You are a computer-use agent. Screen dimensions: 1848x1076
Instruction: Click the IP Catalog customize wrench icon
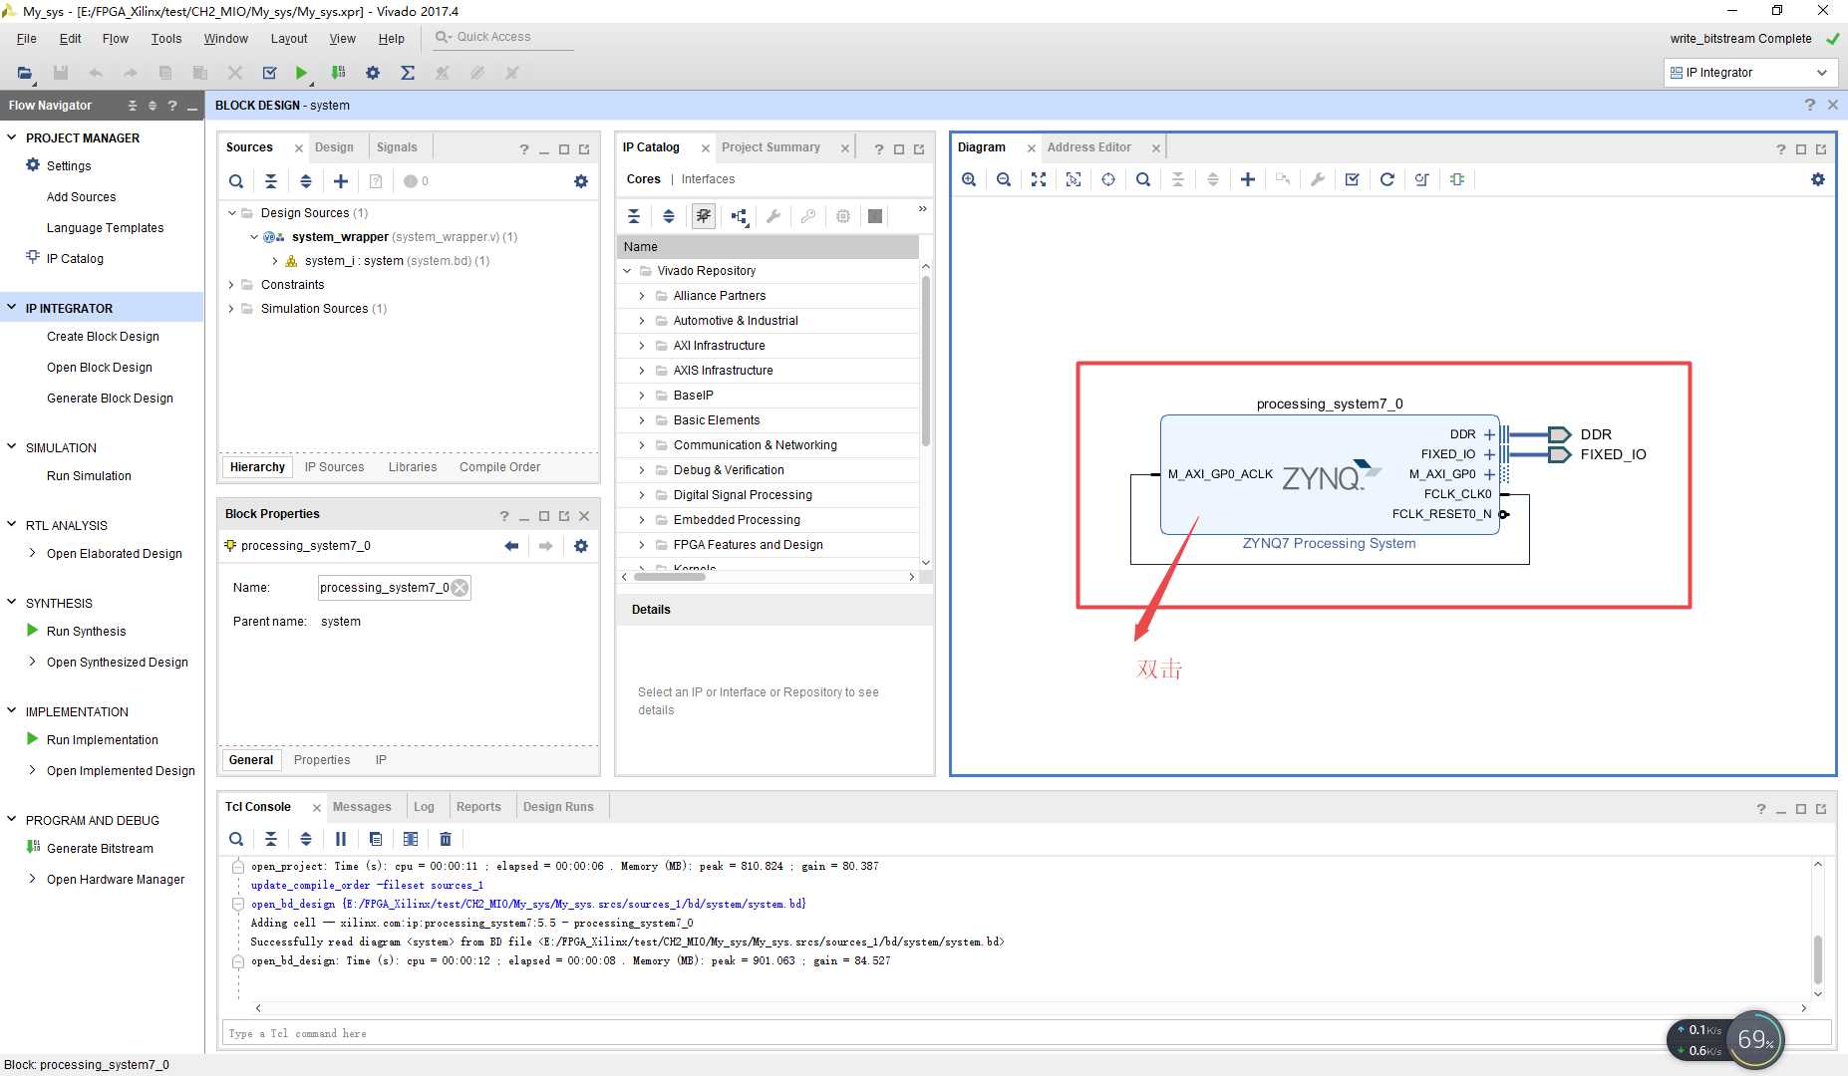tap(773, 216)
